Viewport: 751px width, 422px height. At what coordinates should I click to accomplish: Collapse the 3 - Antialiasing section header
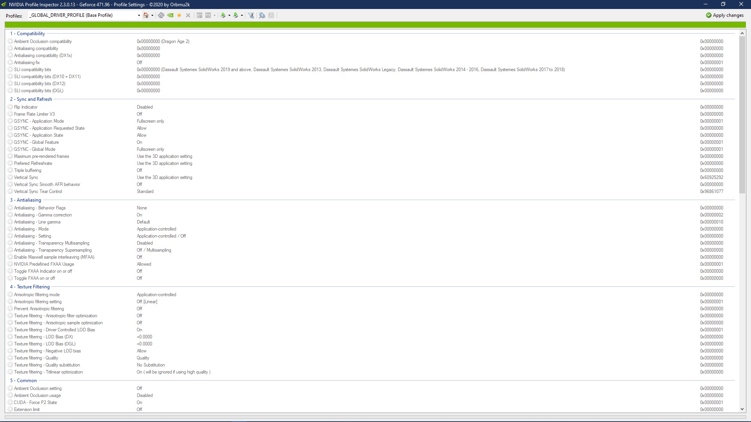coord(25,200)
